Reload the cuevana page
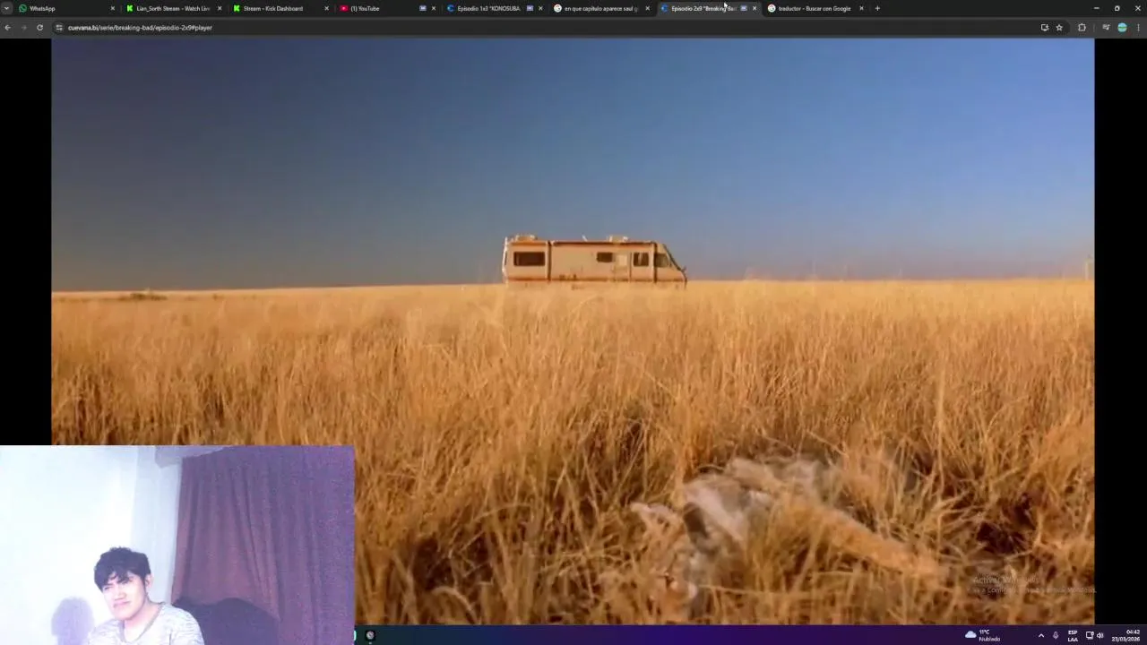The image size is (1147, 645). coord(39,28)
